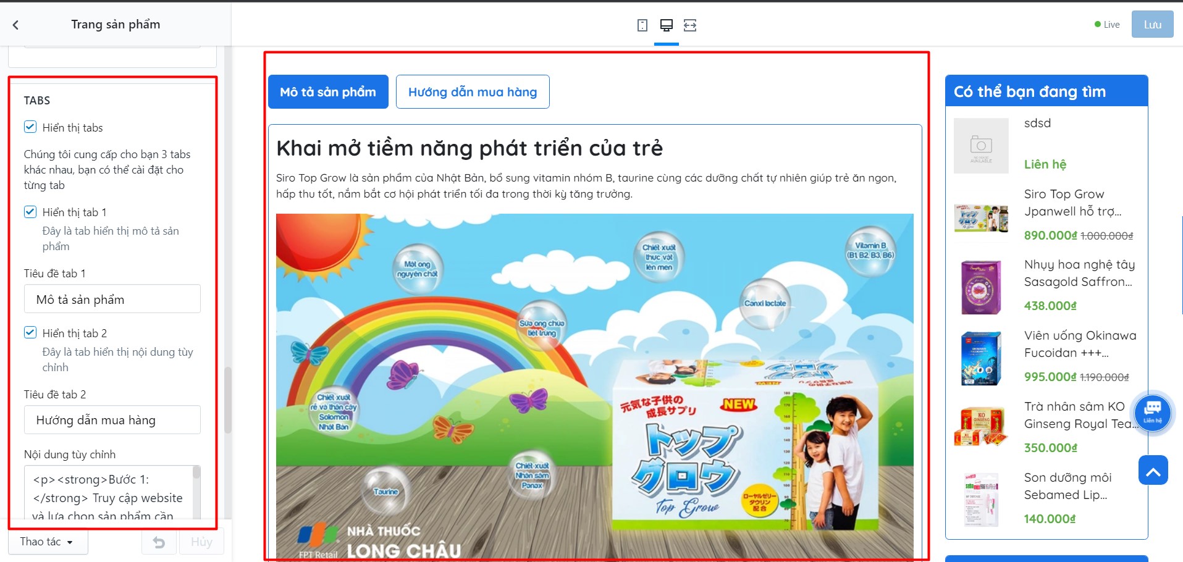Screen dimensions: 1183x562
Task: Select desktop preview icon
Action: 667,25
